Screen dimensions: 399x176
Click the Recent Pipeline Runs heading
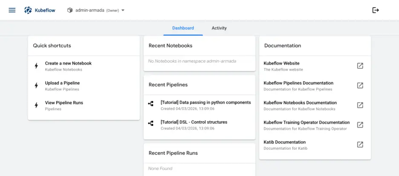173,153
